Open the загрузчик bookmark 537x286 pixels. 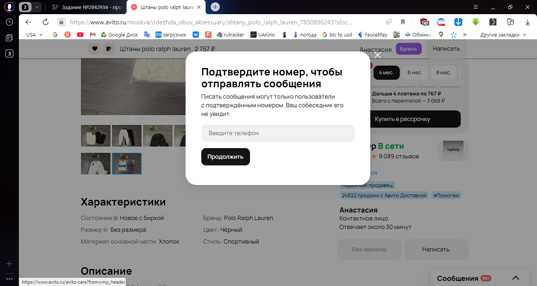(171, 35)
